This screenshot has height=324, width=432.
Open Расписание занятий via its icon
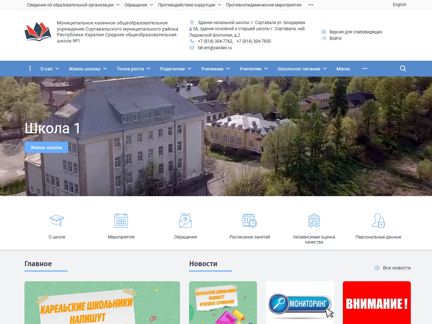[250, 220]
